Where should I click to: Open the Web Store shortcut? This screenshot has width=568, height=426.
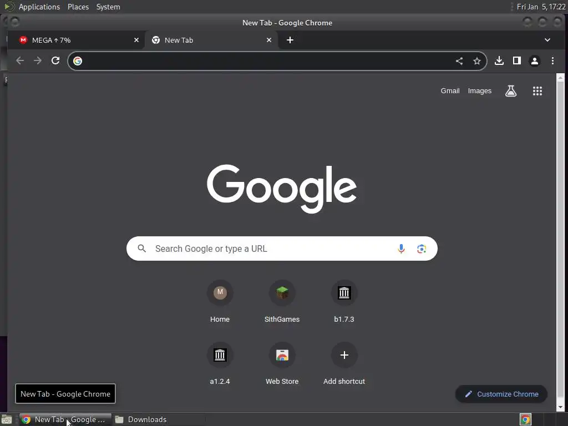[x=282, y=364]
